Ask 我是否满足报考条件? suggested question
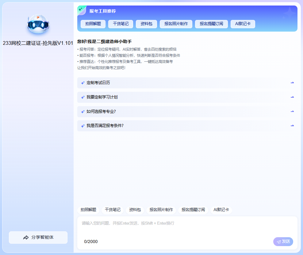The width and height of the screenshot is (303, 255). pos(105,126)
